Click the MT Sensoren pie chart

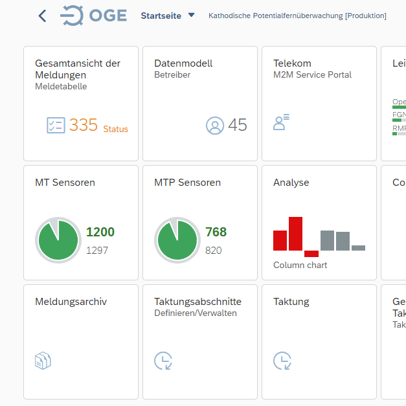pos(58,240)
